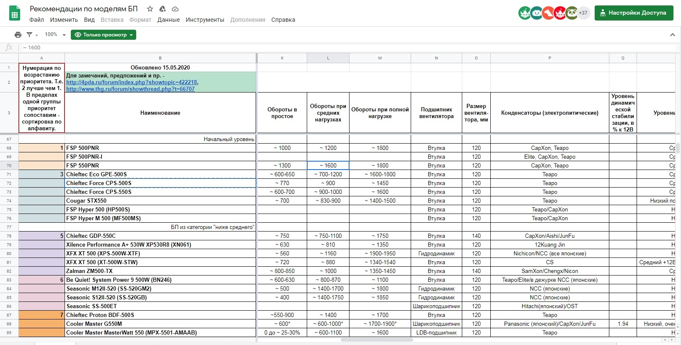
Task: Select the cell Chieftec Proton BDF-500S
Action: (160, 315)
